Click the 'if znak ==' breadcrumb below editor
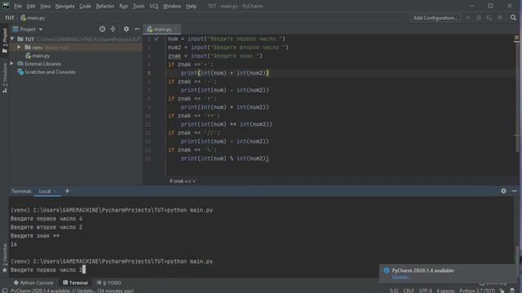The height and width of the screenshot is (293, 522). tap(183, 181)
